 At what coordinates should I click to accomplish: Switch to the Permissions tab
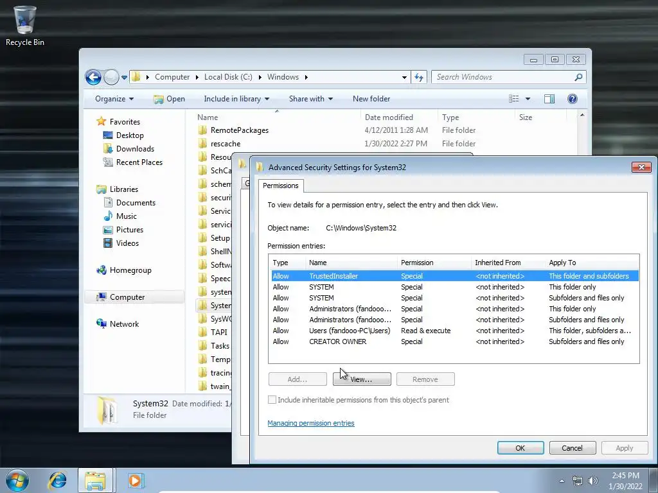tap(280, 186)
